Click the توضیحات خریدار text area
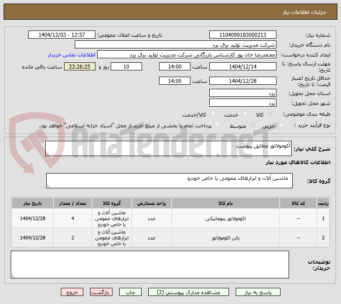 [150, 265]
